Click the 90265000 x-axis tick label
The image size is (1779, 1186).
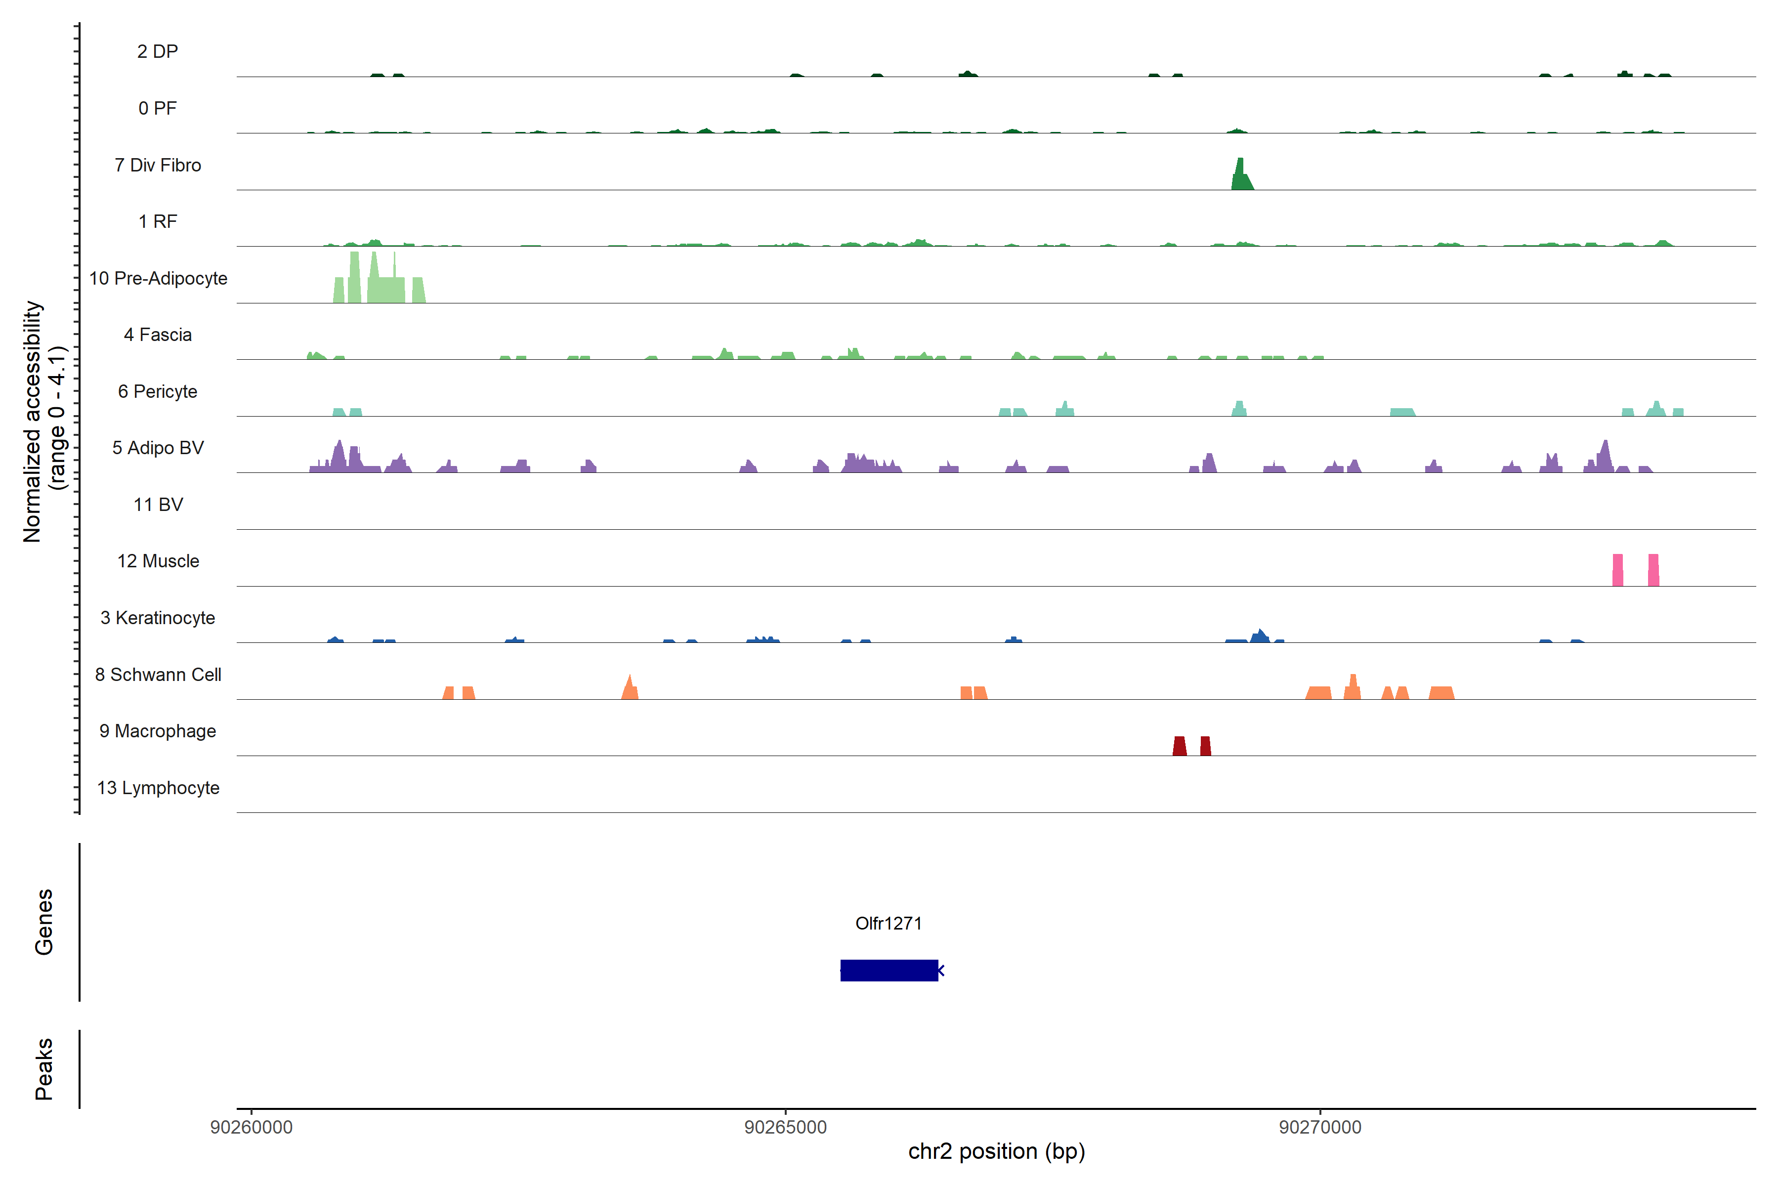tap(785, 1127)
